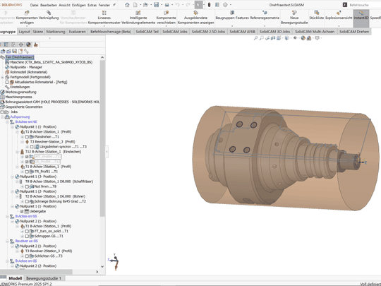This screenshot has width=381, height=286.
Task: Toggle checkbox for Nut 9mm ...T8 job
Action: [x=27, y=186]
